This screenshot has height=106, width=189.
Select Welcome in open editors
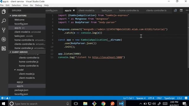coord(19,20)
